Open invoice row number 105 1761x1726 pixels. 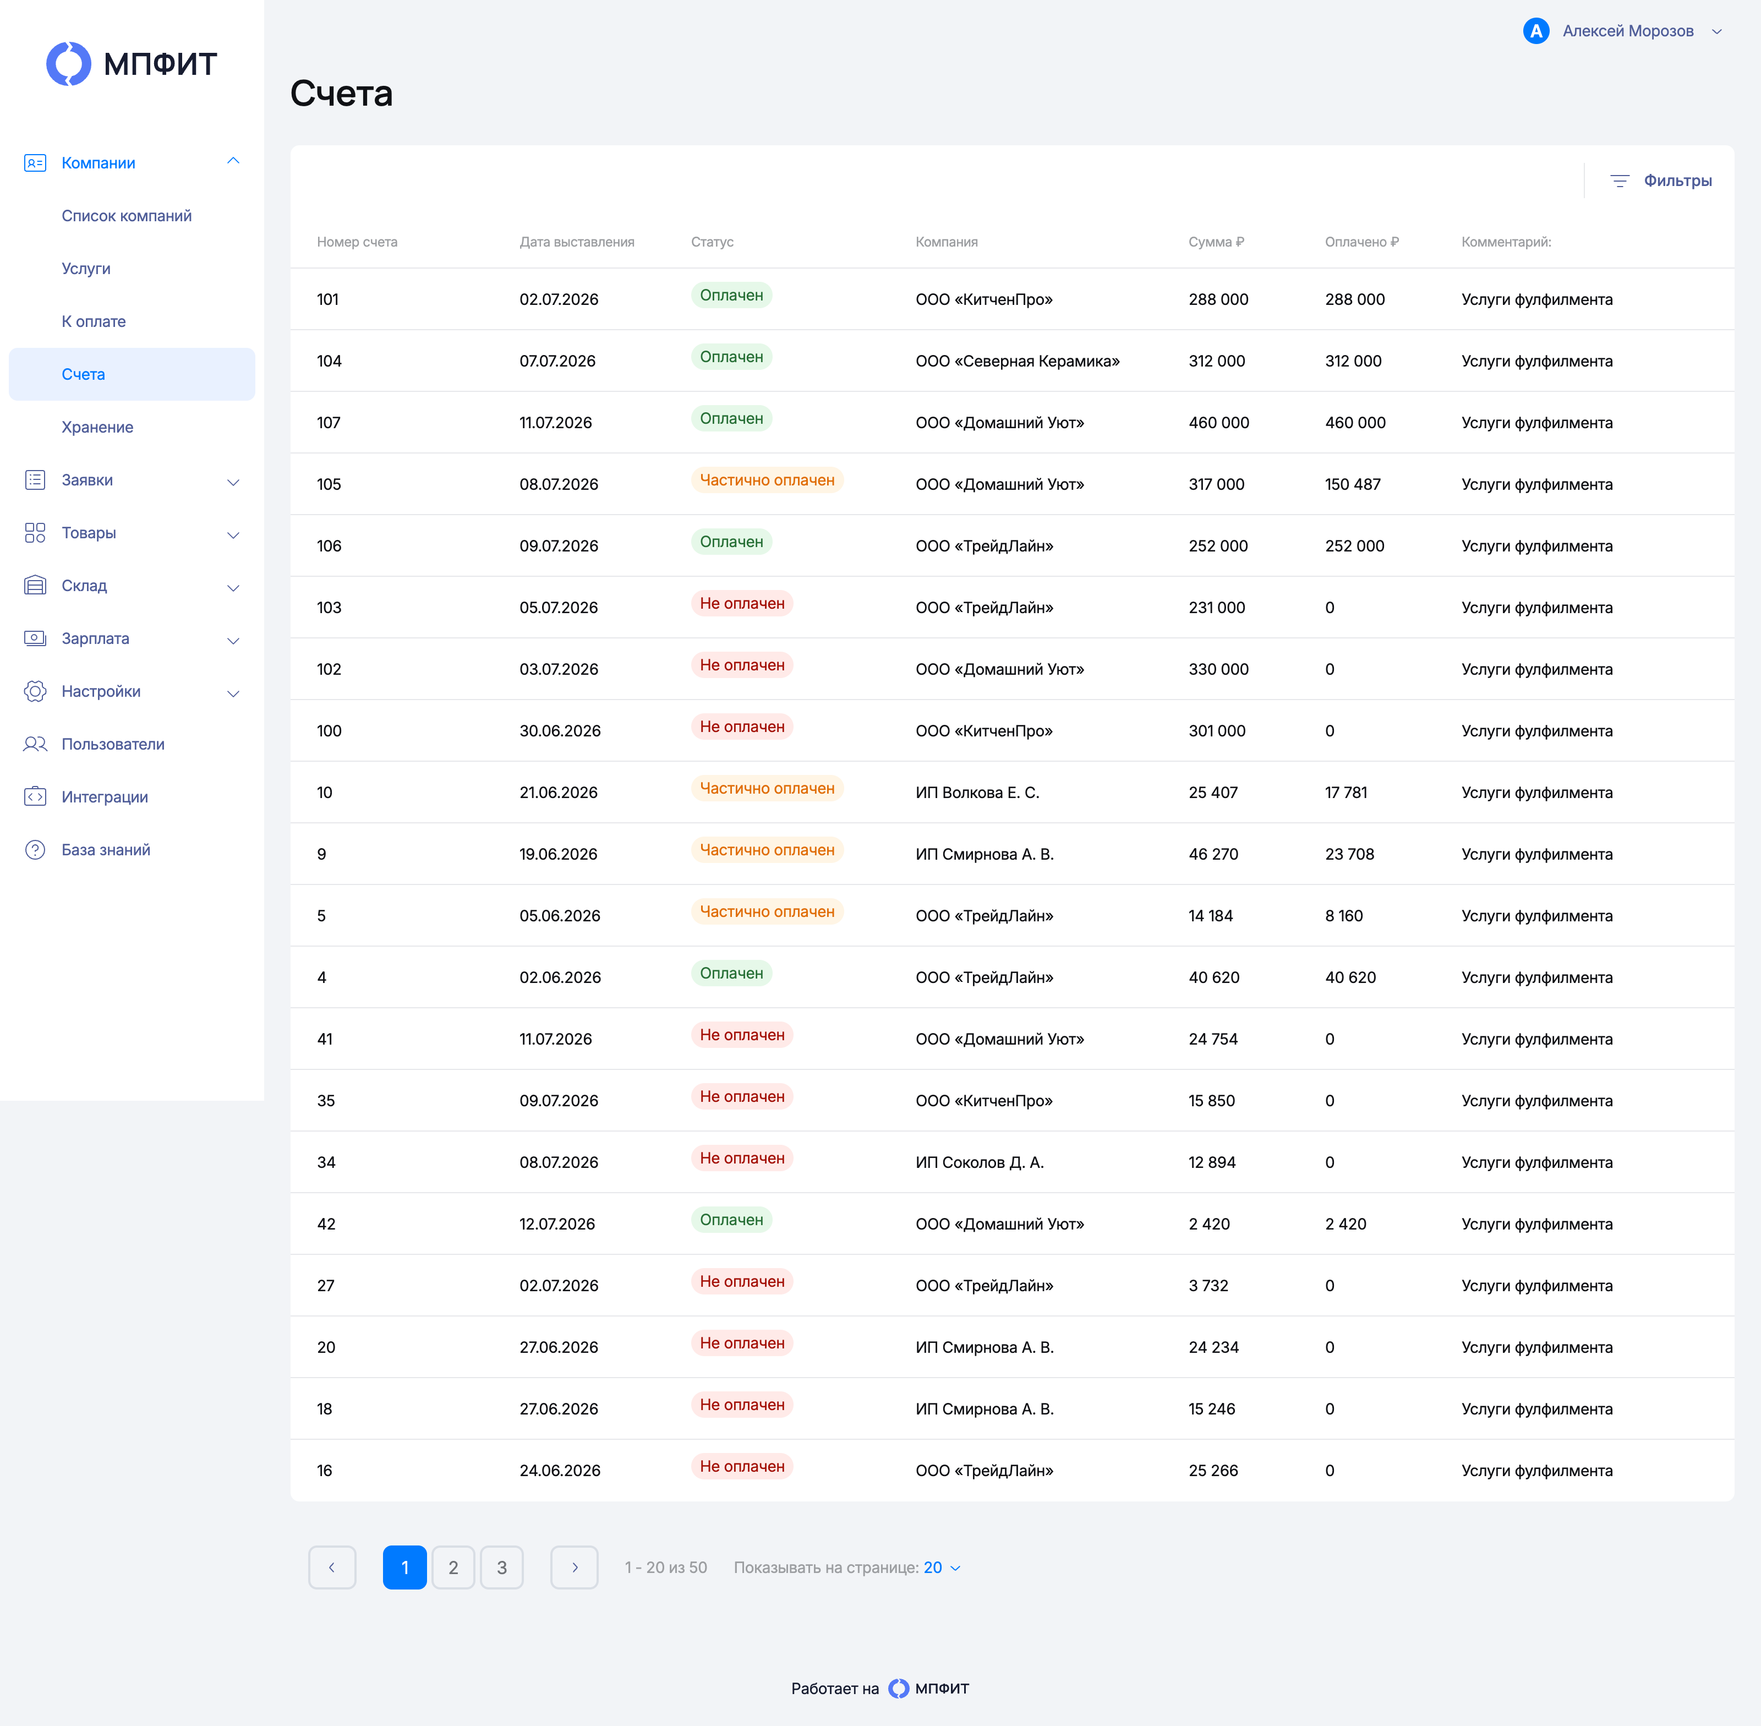1011,484
